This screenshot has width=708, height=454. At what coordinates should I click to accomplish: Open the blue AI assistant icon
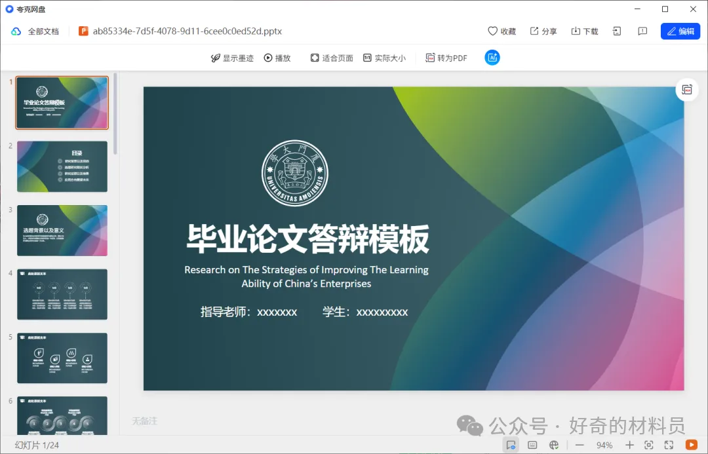point(492,58)
